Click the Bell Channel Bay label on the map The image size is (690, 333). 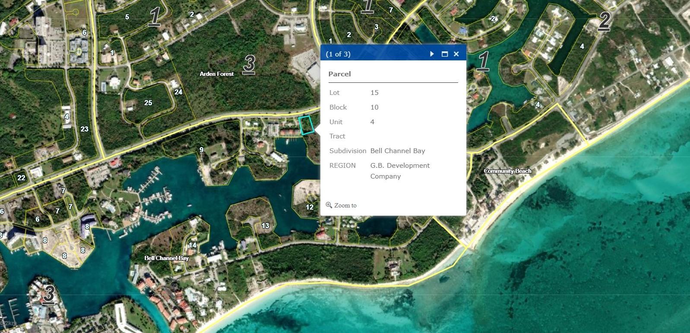pyautogui.click(x=166, y=258)
